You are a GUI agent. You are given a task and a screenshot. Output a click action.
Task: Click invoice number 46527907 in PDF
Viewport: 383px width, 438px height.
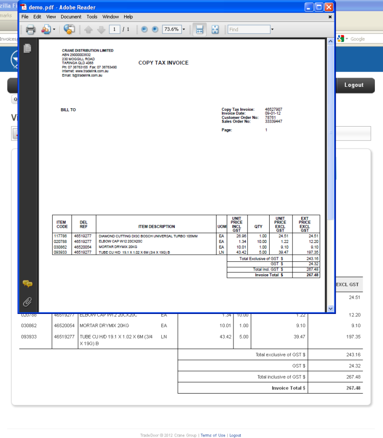tap(274, 109)
